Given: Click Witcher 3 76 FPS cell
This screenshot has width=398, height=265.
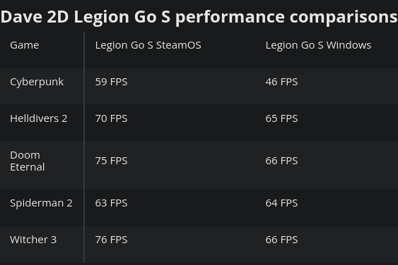Looking at the screenshot, I should tap(111, 240).
